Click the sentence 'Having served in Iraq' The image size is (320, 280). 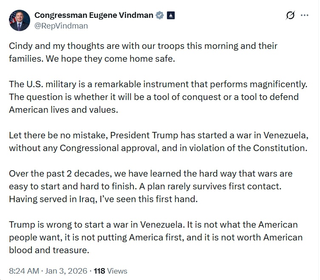pos(103,199)
